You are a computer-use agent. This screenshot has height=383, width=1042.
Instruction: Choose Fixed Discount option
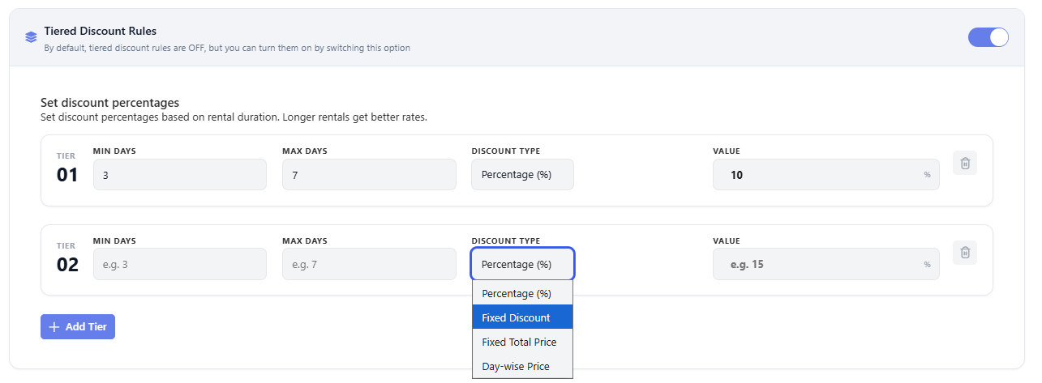click(x=522, y=317)
